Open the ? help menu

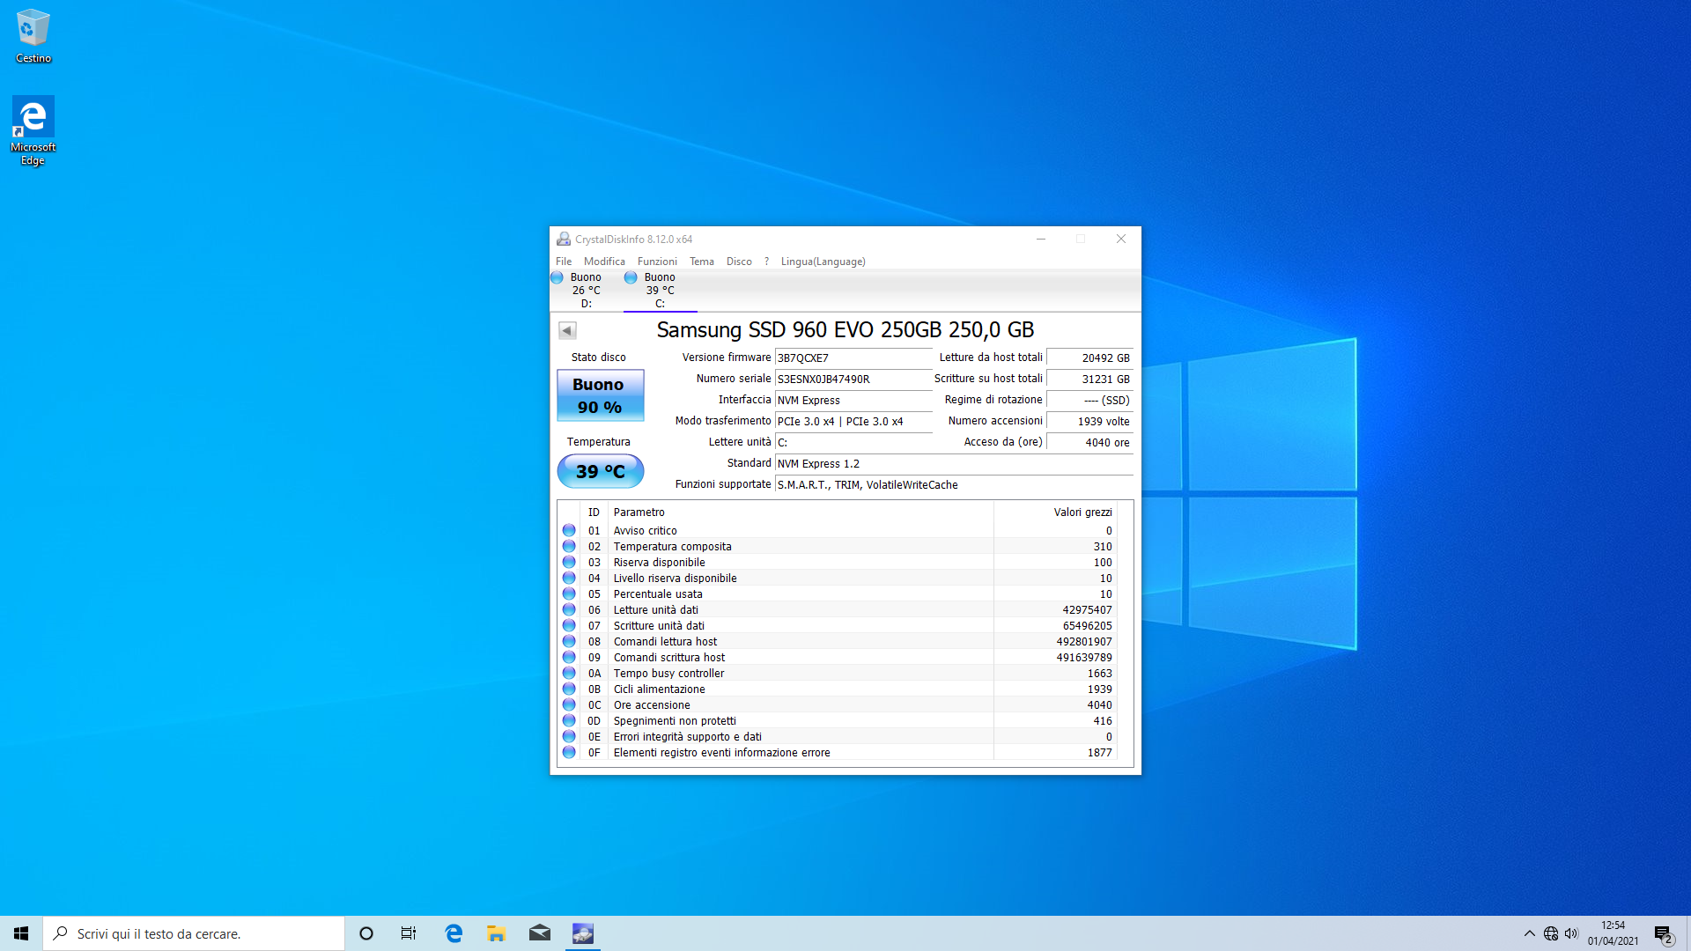click(766, 262)
